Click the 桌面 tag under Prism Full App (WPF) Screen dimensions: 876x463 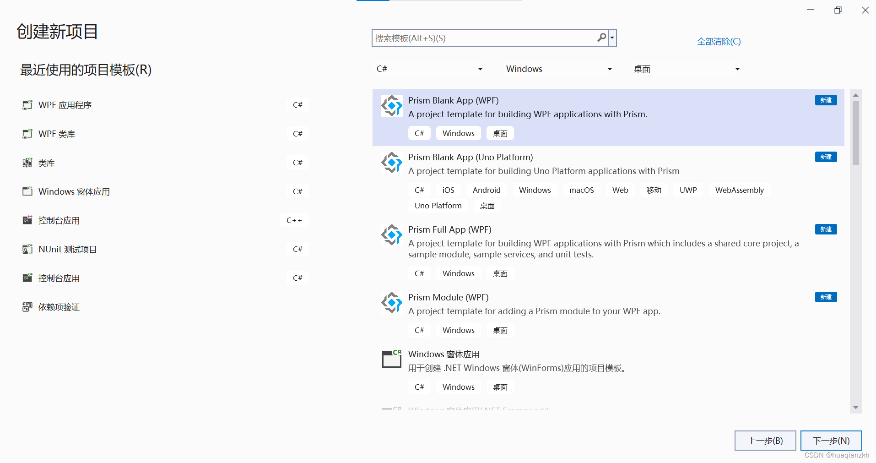click(500, 273)
